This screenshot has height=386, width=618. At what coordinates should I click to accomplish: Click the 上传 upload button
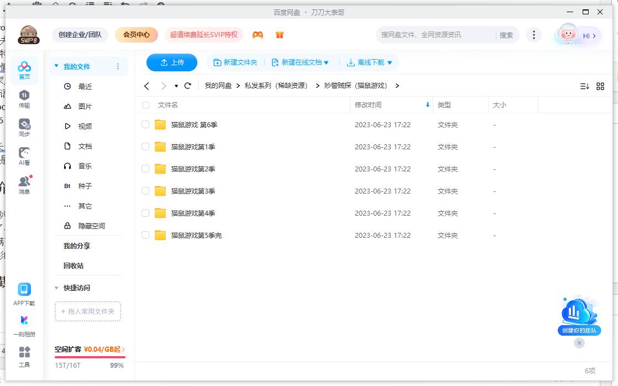(171, 62)
